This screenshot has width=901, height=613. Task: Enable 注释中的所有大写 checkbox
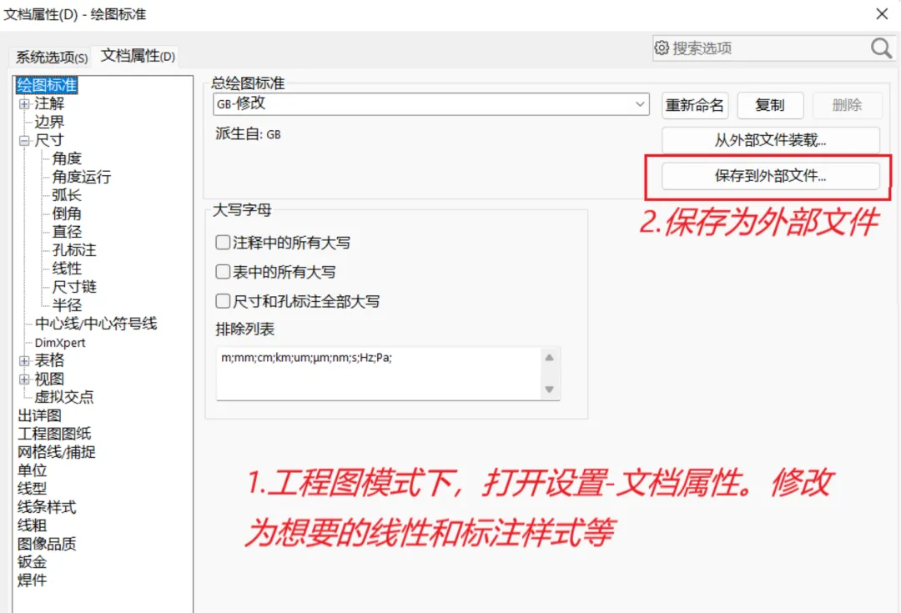coord(223,243)
